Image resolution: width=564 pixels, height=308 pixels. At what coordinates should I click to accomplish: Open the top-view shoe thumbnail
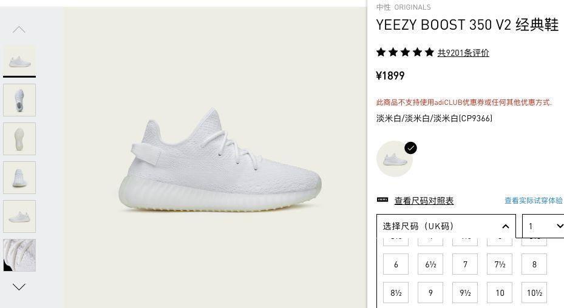[19, 100]
